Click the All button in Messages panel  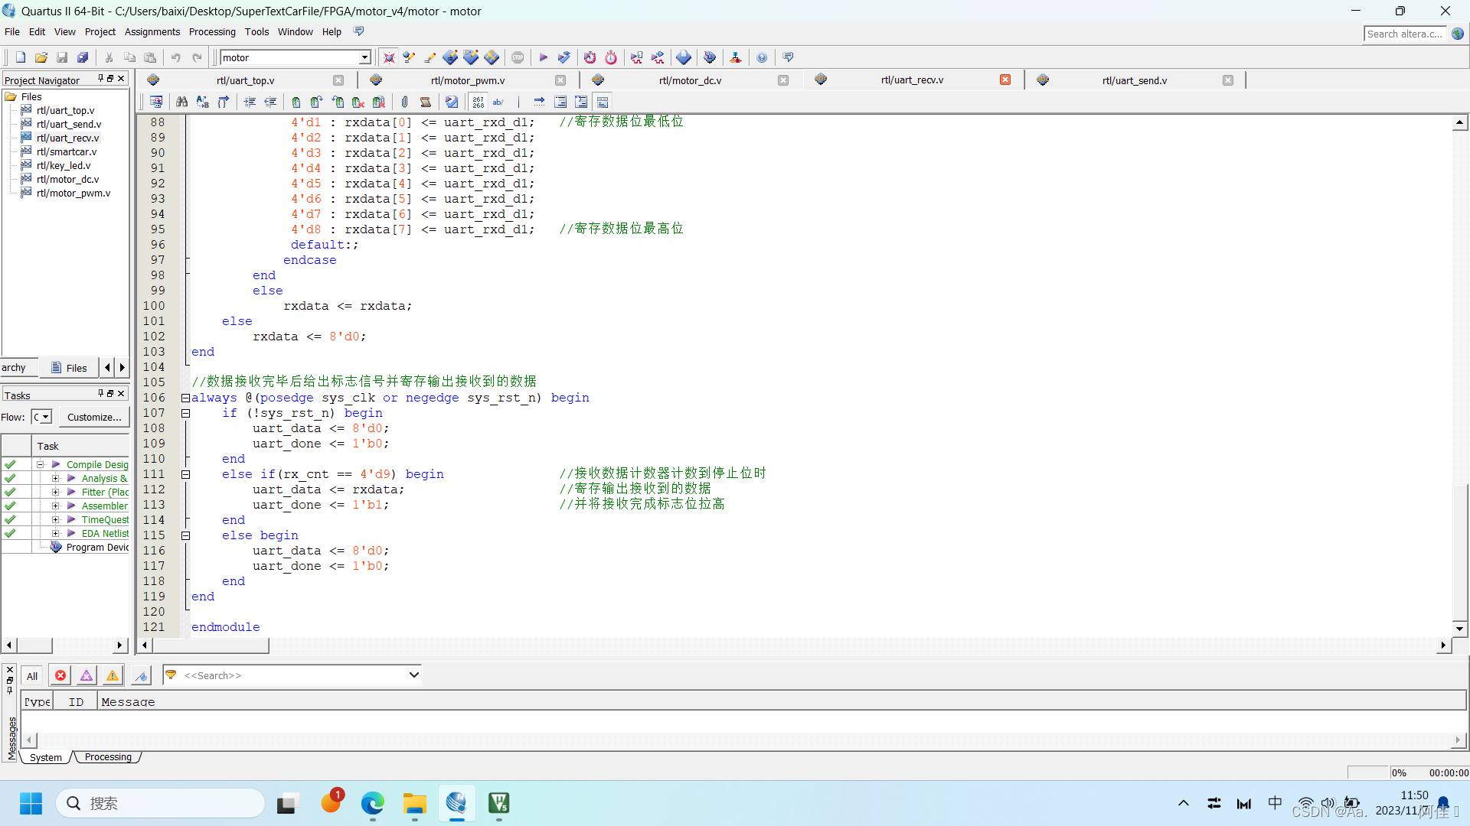31,675
